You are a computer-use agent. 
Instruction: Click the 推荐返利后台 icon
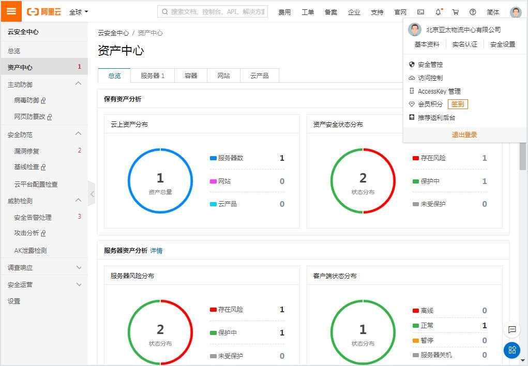412,117
